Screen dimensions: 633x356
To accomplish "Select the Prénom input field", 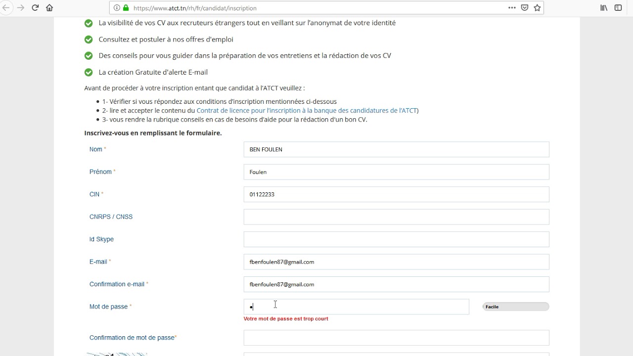I will coord(396,172).
